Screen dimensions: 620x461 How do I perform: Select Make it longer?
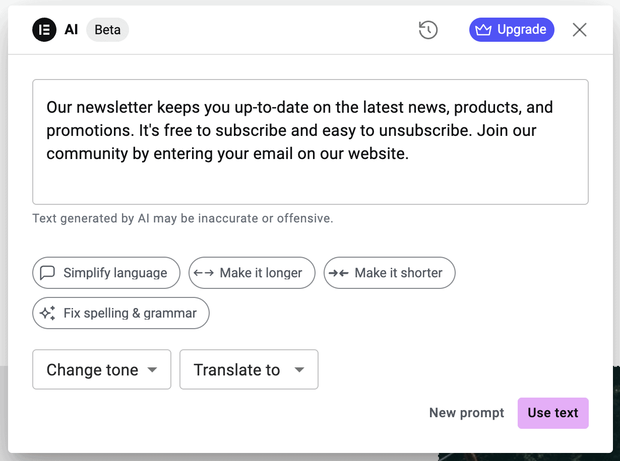[x=252, y=273]
